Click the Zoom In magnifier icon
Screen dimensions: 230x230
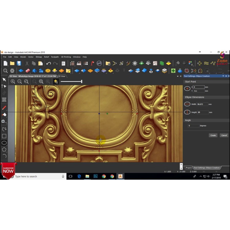click(13, 82)
